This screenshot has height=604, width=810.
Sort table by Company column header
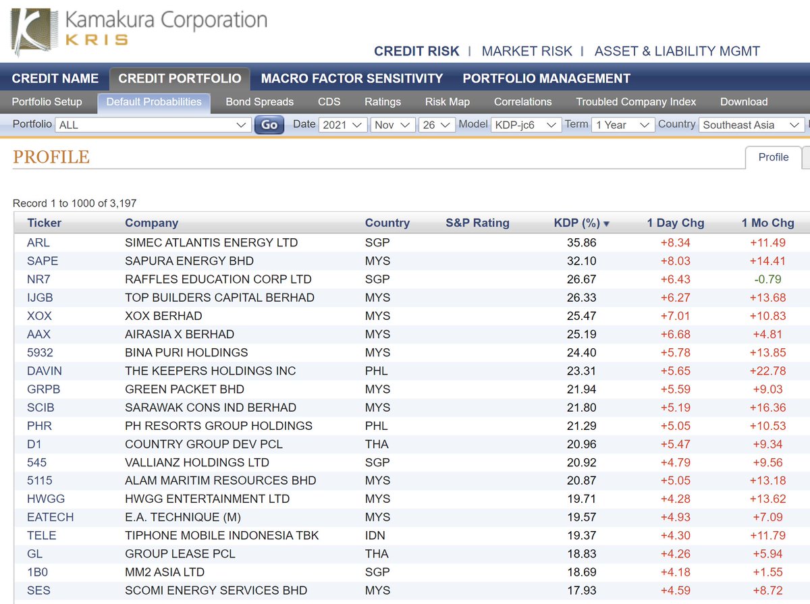(x=152, y=223)
